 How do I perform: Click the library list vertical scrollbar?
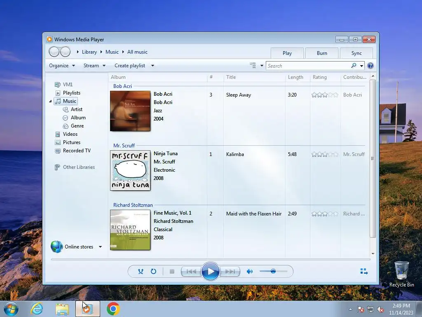coord(373,158)
